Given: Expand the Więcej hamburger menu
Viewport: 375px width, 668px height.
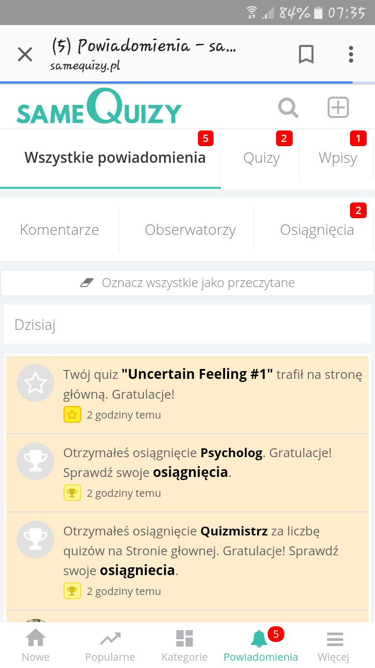Looking at the screenshot, I should 334,645.
